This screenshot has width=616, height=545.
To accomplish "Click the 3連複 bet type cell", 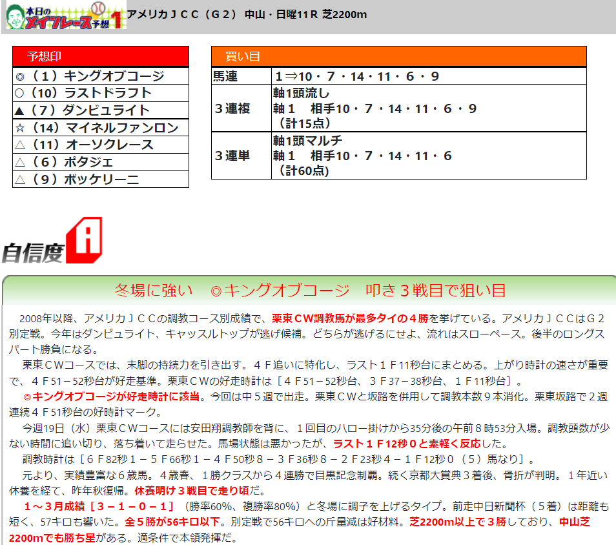I will click(x=241, y=108).
